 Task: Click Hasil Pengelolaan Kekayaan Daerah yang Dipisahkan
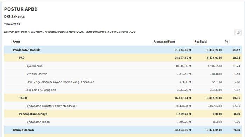(x=60, y=82)
